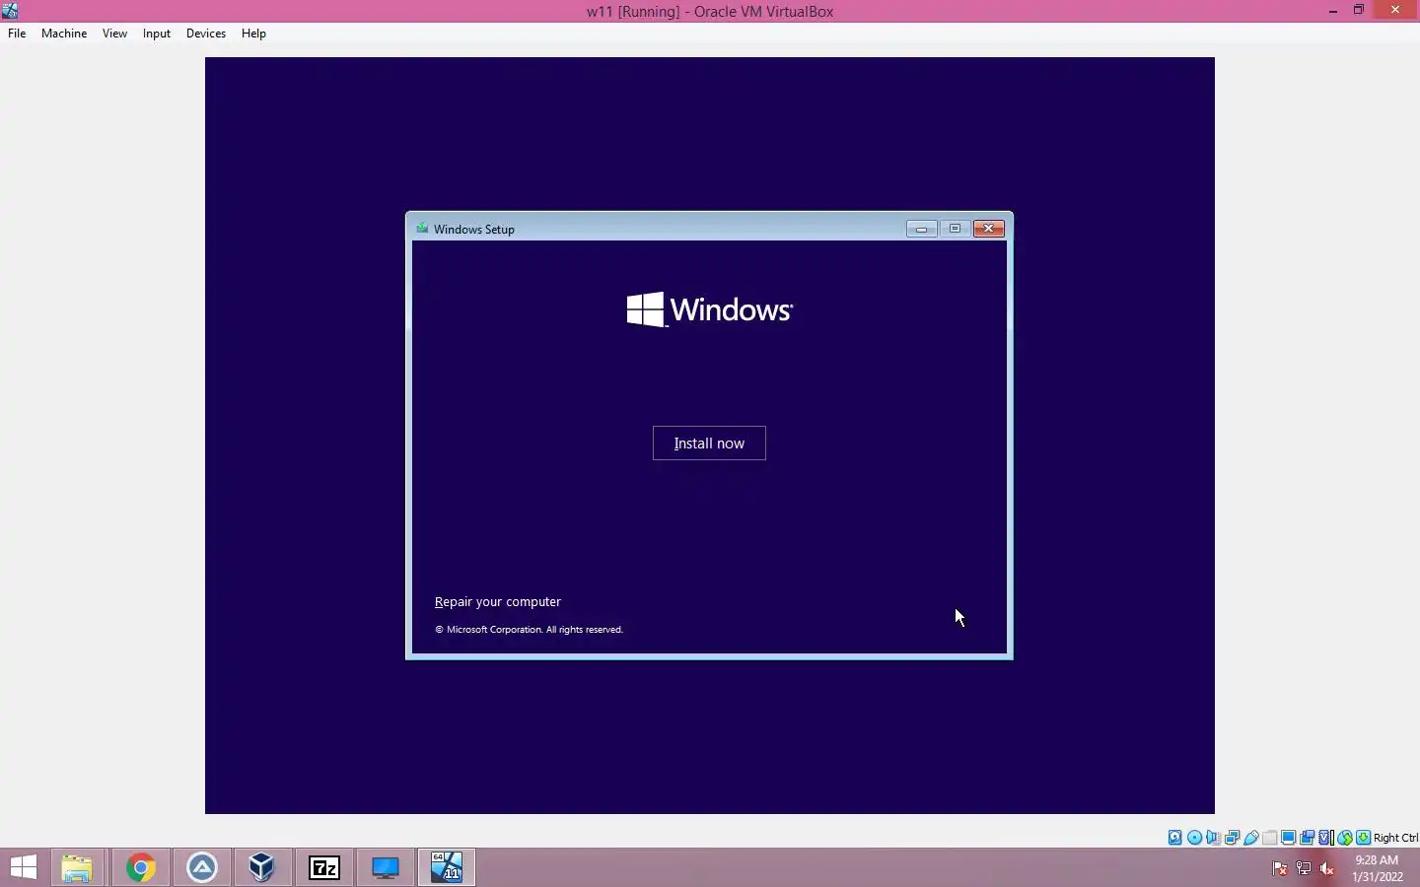Screen dimensions: 1420x887
Task: Open the monitor icon app on taskbar
Action: click(x=386, y=867)
